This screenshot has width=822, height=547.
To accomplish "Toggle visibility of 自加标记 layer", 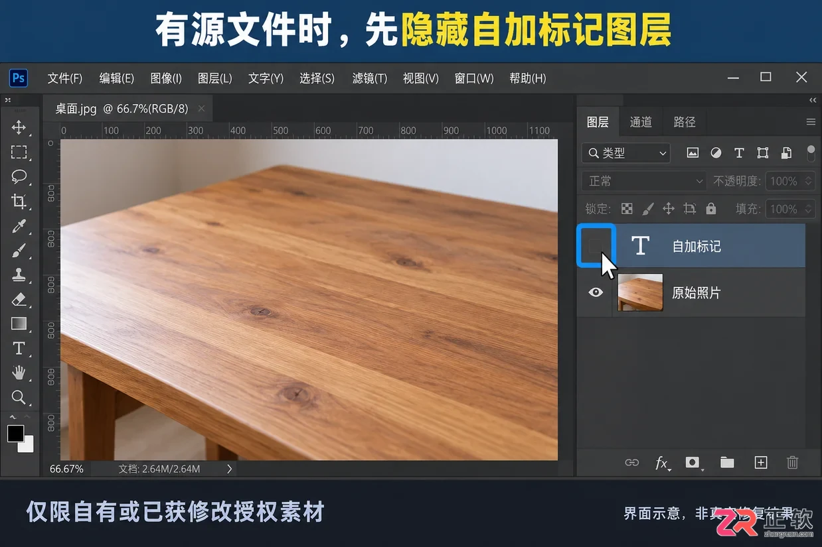I will (x=596, y=246).
